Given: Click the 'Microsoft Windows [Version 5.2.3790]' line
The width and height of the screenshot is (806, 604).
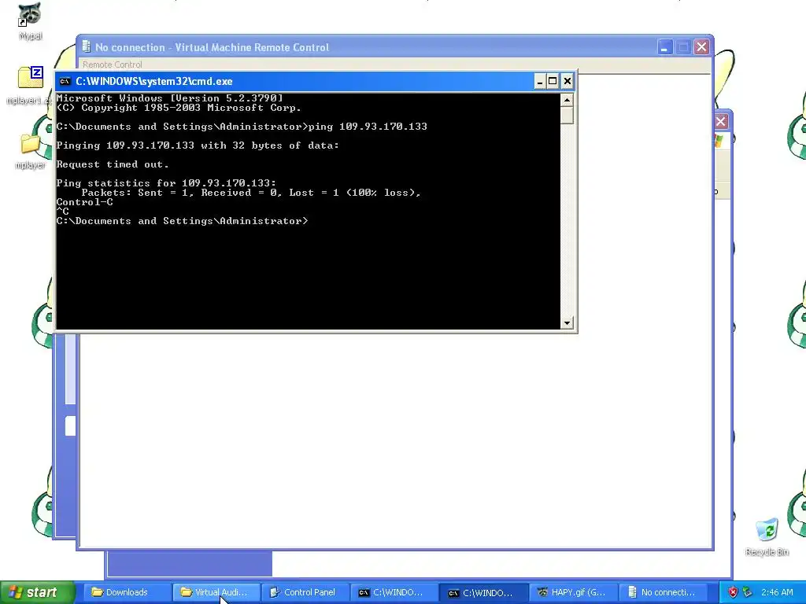Looking at the screenshot, I should click(x=170, y=98).
